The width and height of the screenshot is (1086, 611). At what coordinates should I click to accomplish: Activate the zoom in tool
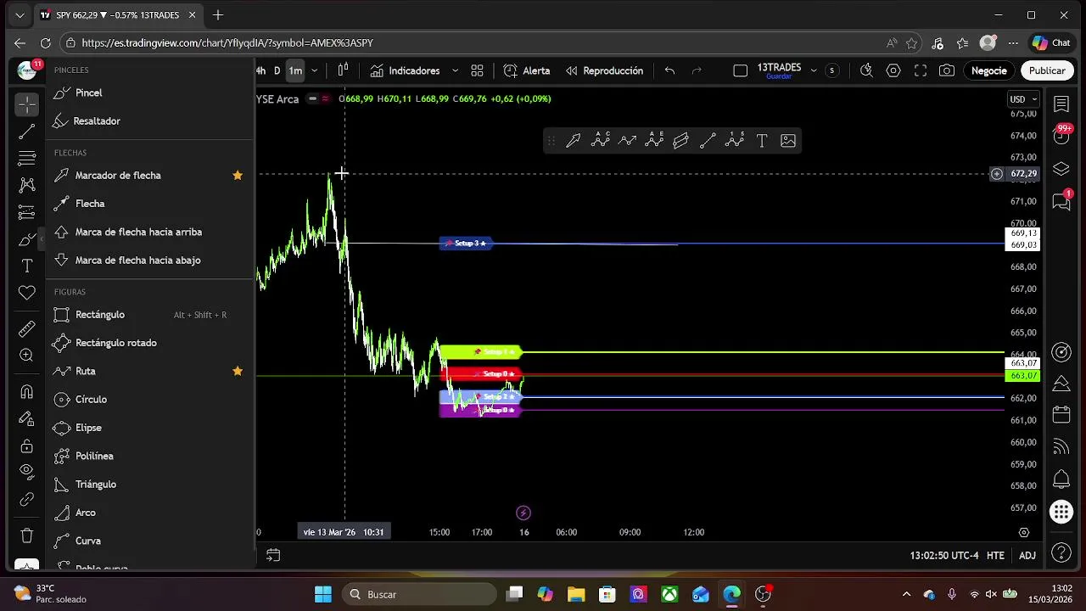coord(27,356)
